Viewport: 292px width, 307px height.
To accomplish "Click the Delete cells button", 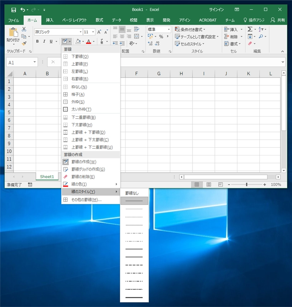I will coord(231,37).
